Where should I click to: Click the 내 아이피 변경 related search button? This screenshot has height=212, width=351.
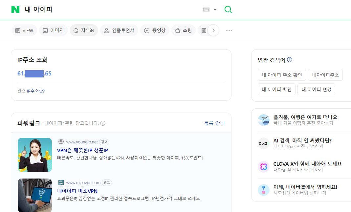pyautogui.click(x=316, y=89)
